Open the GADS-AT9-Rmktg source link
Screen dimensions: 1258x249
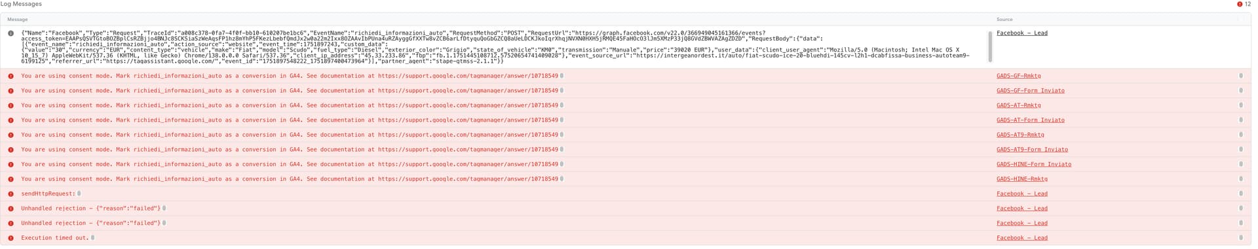click(1020, 135)
